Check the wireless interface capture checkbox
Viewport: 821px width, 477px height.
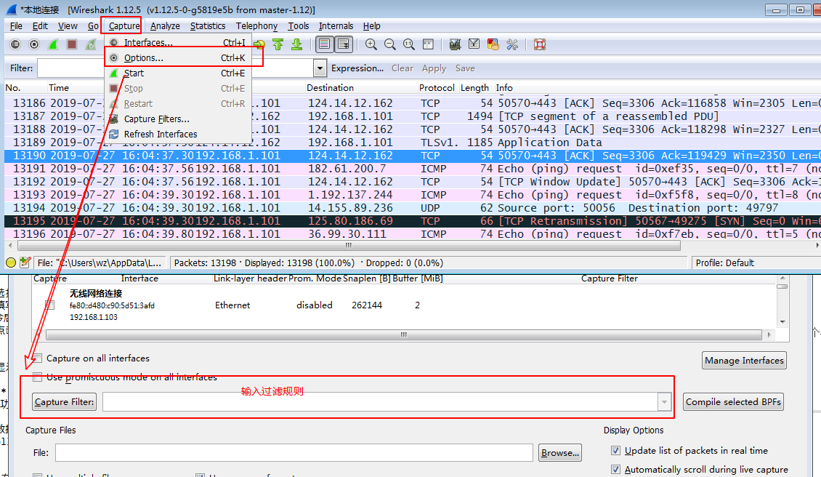tap(49, 305)
